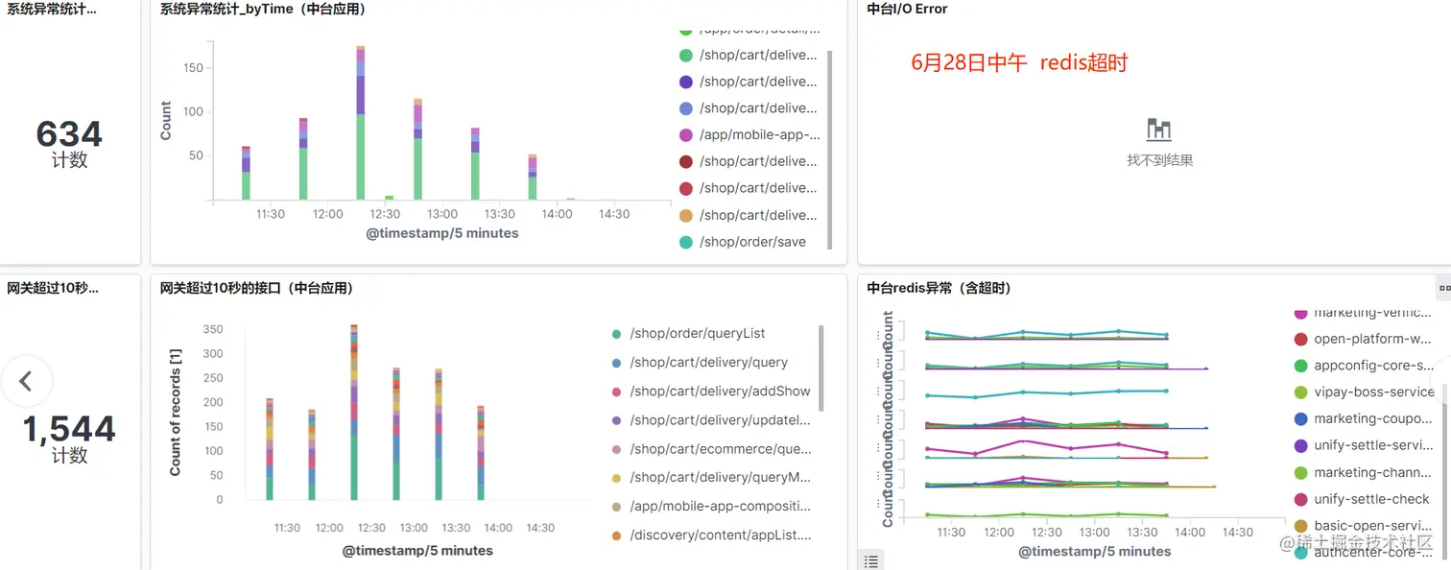Click red note 6月28日中午 redis超时
The width and height of the screenshot is (1451, 570).
1019,63
